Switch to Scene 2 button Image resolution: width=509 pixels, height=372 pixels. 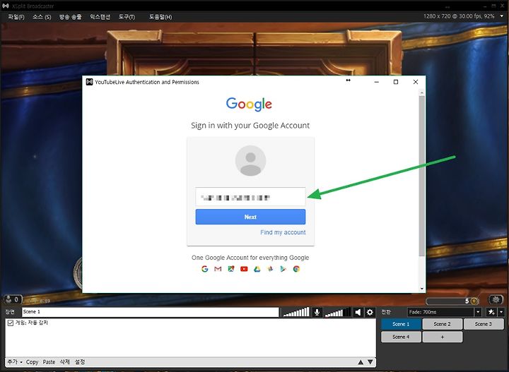pyautogui.click(x=442, y=324)
